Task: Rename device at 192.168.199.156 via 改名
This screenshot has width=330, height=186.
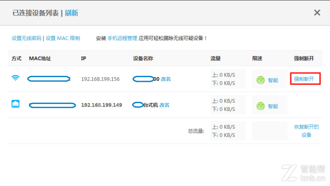Action: click(166, 79)
